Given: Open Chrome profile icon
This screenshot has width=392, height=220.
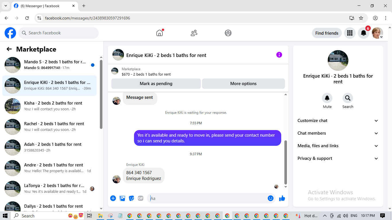Looking at the screenshot, I should tap(375, 18).
